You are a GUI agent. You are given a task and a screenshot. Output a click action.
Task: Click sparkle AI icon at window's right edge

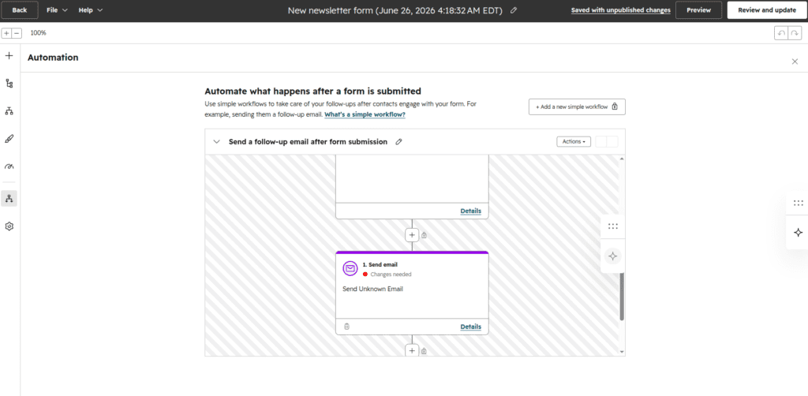coord(799,232)
